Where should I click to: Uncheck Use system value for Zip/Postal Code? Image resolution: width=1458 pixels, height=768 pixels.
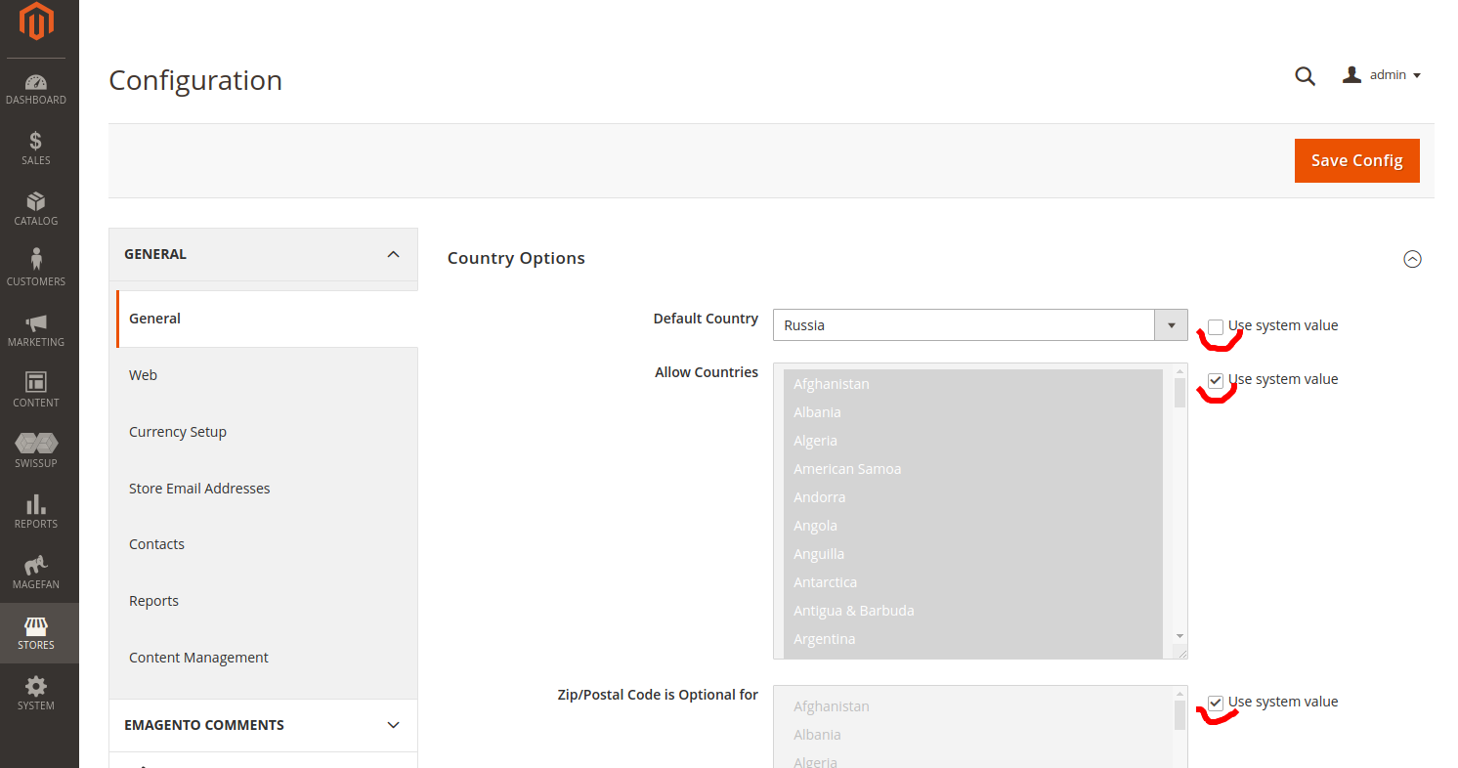[1216, 703]
